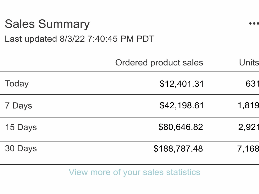Click the 7:40:45 PM time text
The height and width of the screenshot is (194, 259).
click(x=111, y=39)
